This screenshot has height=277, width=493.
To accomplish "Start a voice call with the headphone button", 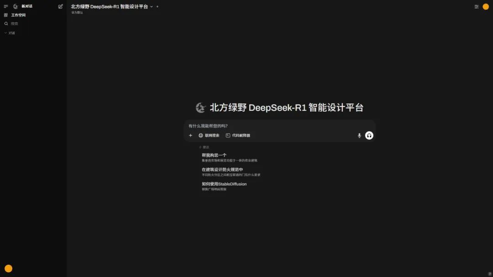I will tap(369, 135).
